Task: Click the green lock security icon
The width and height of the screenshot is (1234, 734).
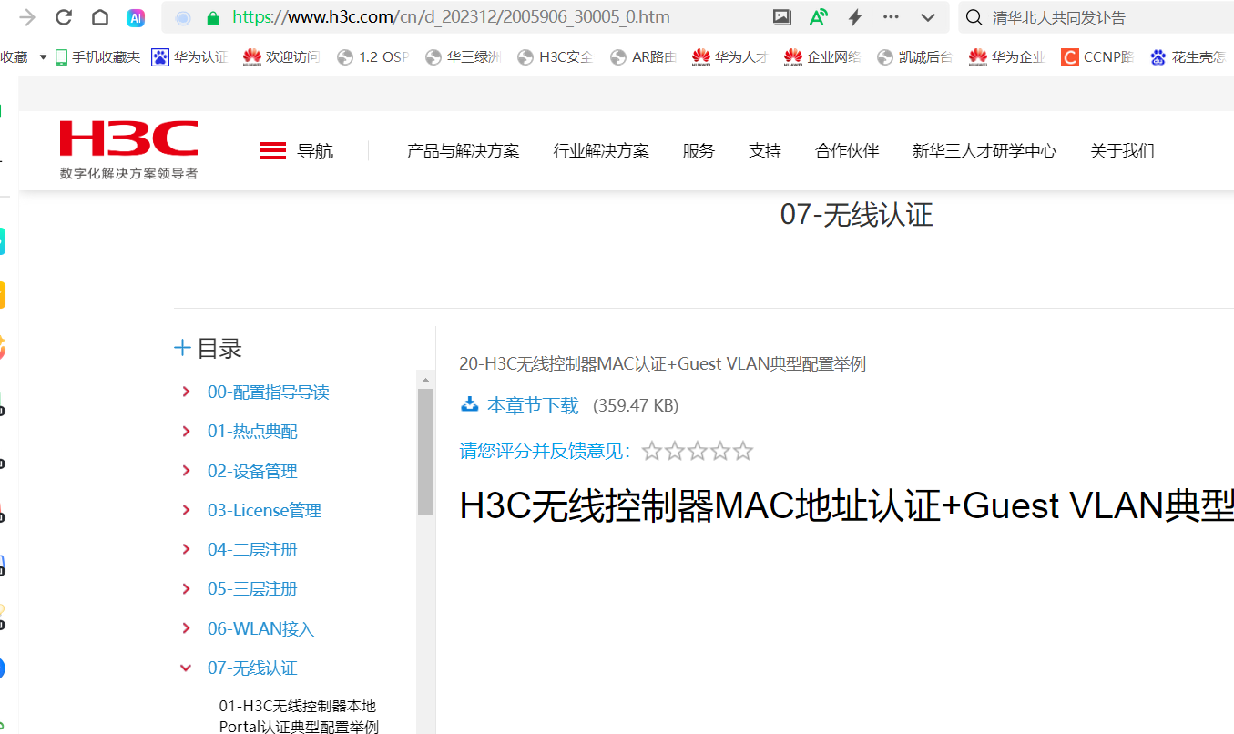Action: coord(213,17)
